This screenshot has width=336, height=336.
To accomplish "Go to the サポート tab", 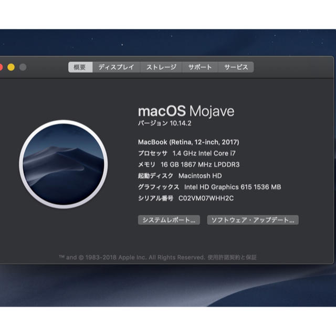I will [200, 67].
